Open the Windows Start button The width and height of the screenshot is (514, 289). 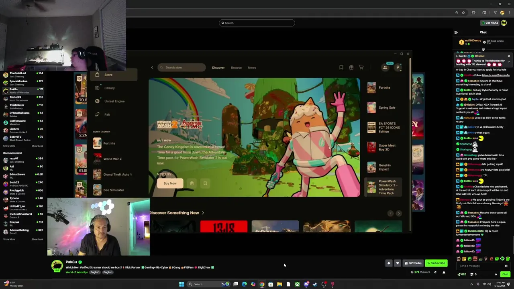182,284
